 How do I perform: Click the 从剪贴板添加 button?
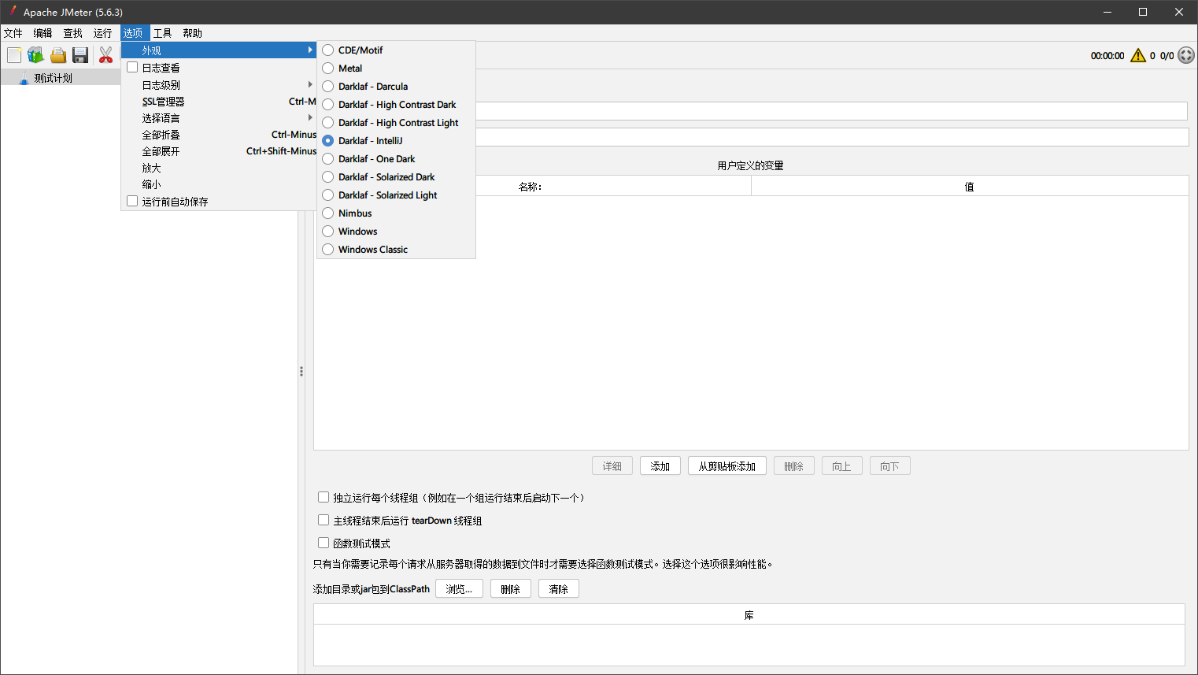pos(727,466)
